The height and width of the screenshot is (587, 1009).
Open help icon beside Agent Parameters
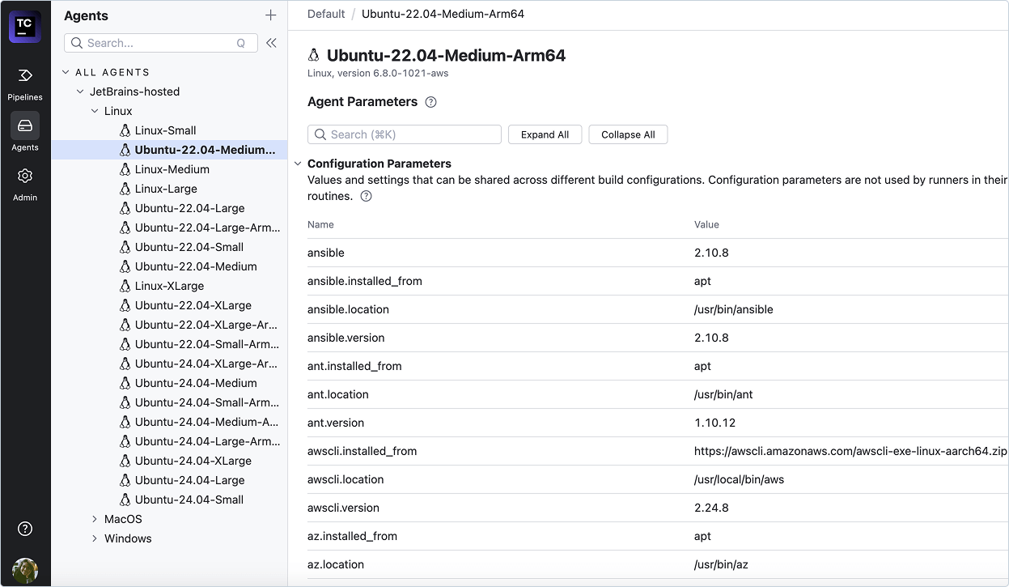(431, 102)
